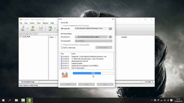The image size is (184, 103).
Task: Open the Tools menu
Action: [x=39, y=23]
